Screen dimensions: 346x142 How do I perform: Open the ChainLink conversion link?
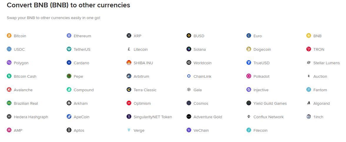click(202, 76)
